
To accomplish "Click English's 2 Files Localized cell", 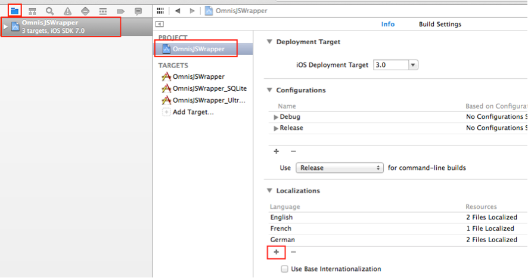I will tap(491, 217).
